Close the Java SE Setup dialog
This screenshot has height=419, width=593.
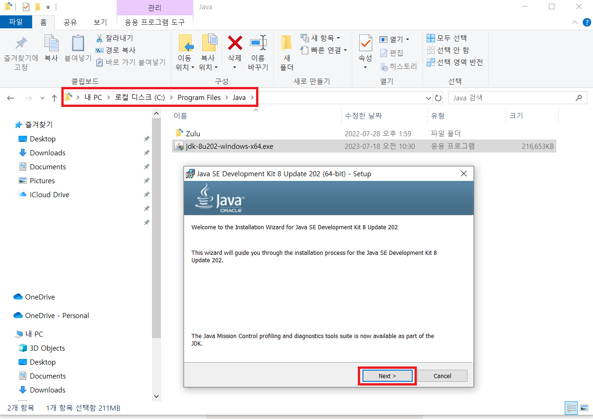tap(463, 173)
